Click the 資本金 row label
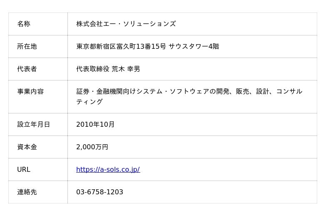 coord(27,147)
